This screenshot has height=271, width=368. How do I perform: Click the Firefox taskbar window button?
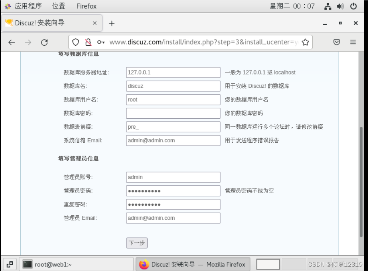coord(193,264)
